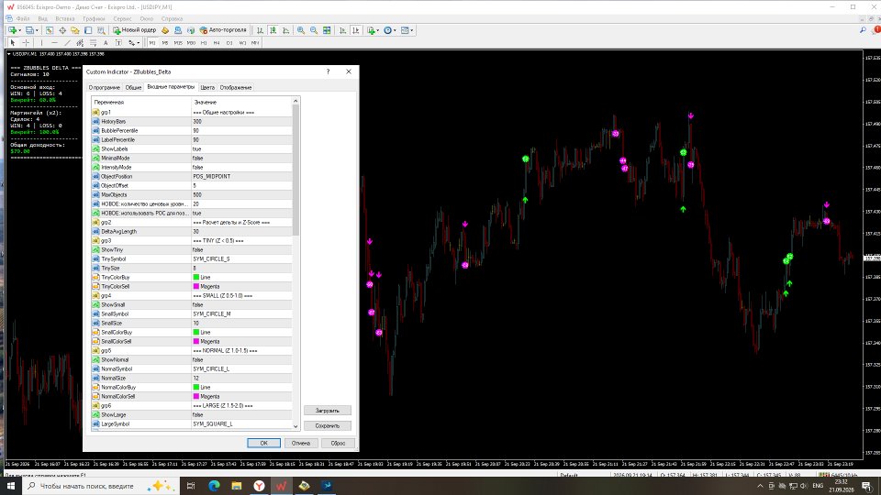Toggle the chart shift icon
Viewport: 881px width, 495px height.
(x=356, y=30)
